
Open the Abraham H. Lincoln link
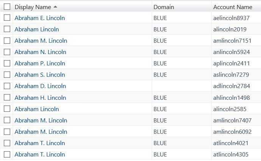coord(40,98)
